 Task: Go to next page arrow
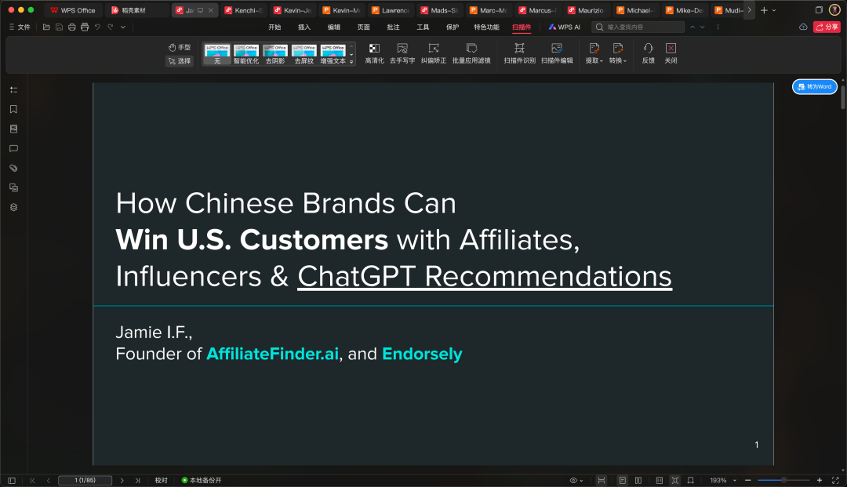tap(122, 480)
